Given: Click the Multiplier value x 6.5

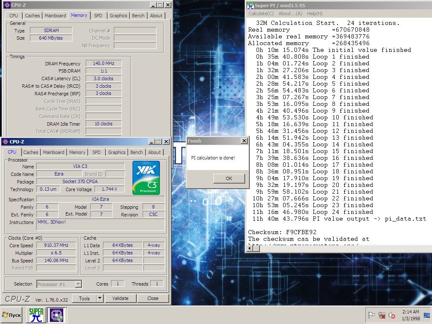Looking at the screenshot, I should 56,253.
